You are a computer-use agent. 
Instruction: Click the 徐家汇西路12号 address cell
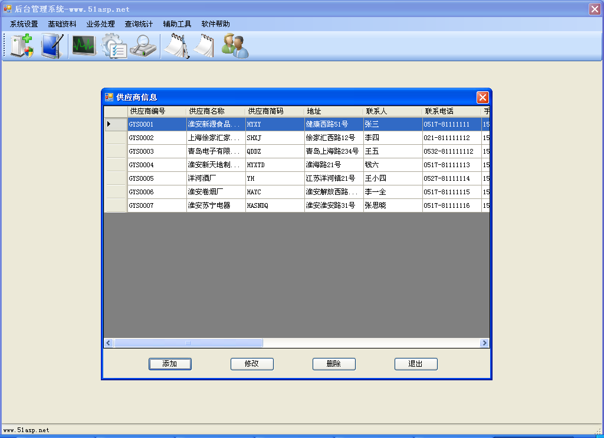(334, 138)
